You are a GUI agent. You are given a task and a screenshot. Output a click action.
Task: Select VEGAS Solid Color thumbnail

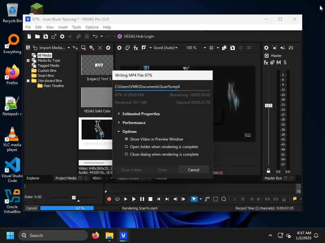click(97, 97)
